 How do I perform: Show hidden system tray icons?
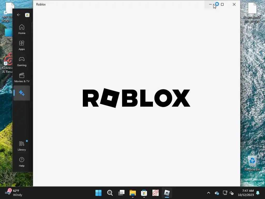209,193
